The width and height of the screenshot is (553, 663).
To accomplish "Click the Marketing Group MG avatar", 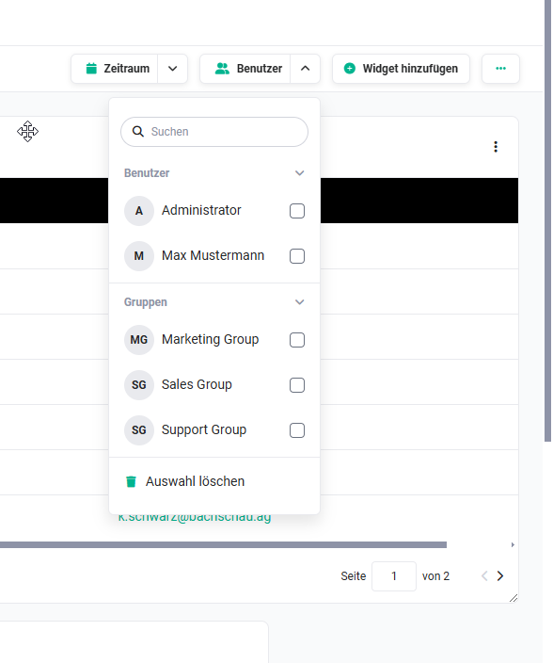I will tap(139, 340).
